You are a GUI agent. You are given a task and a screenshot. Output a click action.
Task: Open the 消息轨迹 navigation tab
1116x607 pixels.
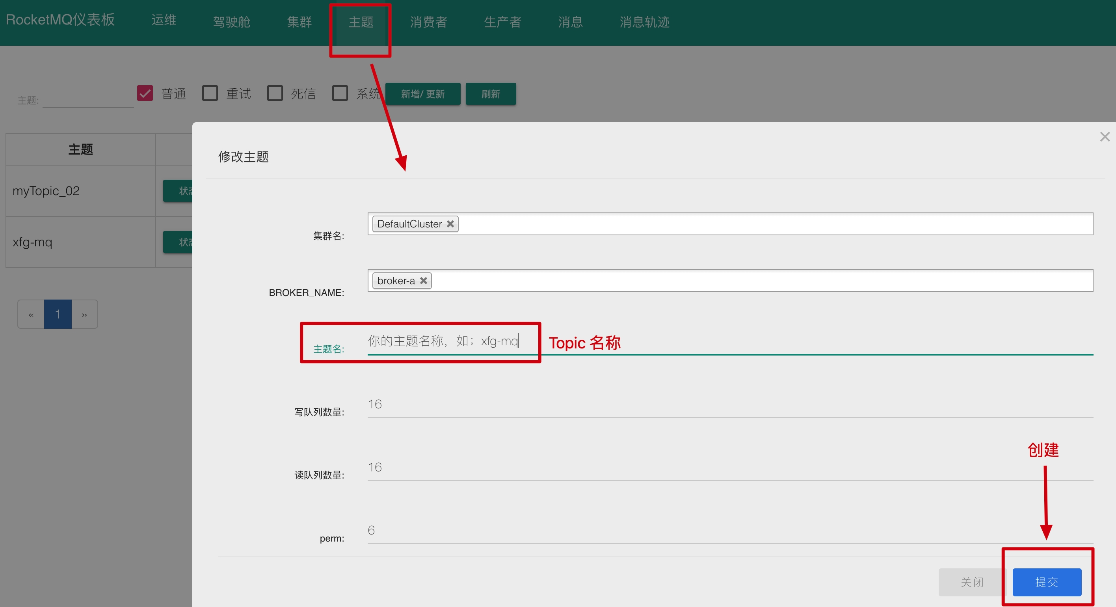[x=644, y=22]
